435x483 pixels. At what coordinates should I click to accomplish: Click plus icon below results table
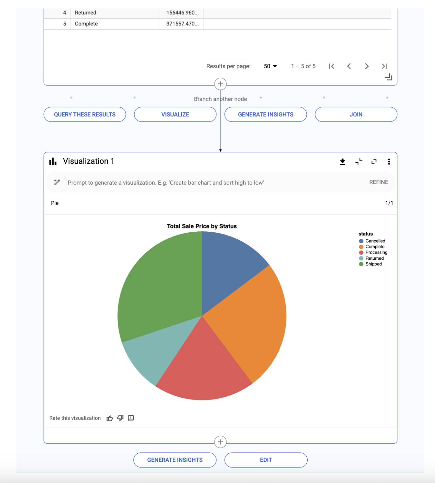point(220,84)
